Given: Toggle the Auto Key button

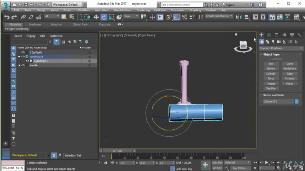Looking at the screenshot, I should (217, 162).
